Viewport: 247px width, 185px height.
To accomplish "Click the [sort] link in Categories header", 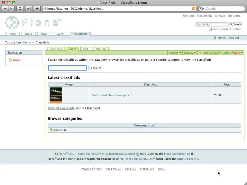I will (152, 126).
